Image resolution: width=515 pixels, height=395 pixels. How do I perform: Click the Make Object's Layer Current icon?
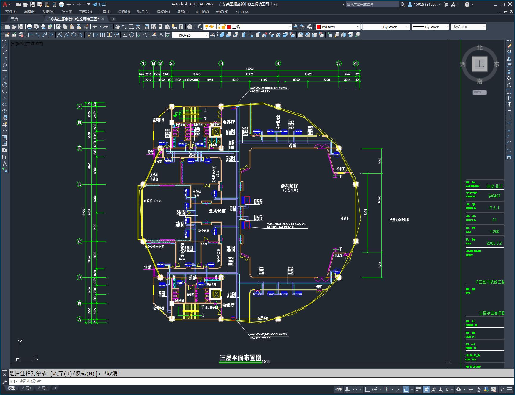[296, 27]
